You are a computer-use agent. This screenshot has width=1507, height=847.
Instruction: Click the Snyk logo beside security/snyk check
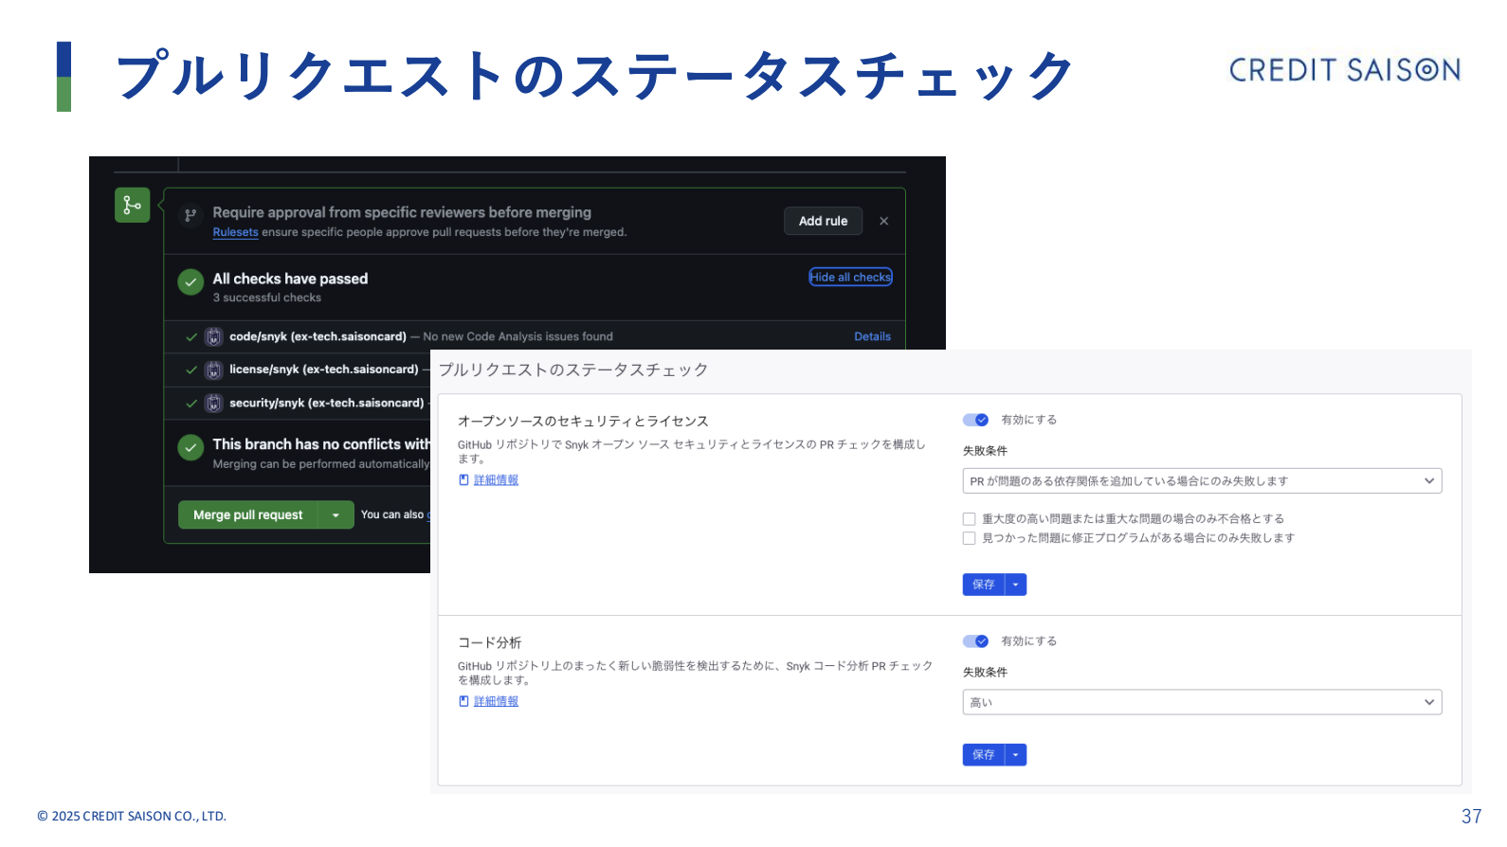click(214, 403)
